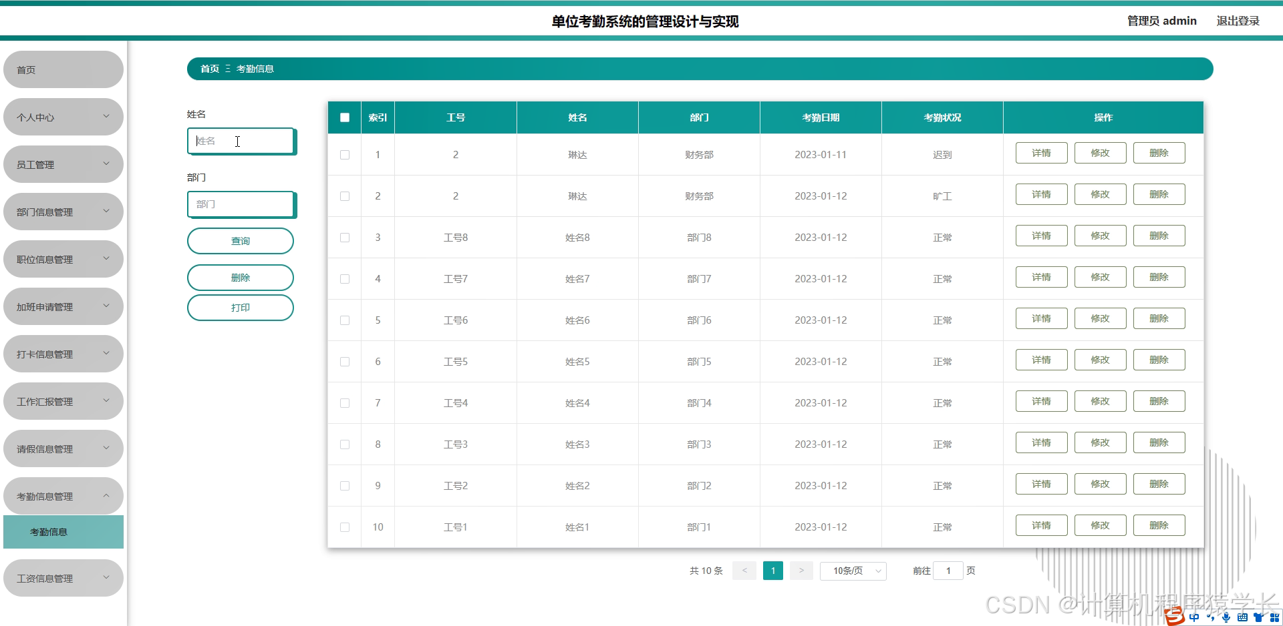Image resolution: width=1283 pixels, height=626 pixels.
Task: Open the 请假信息管理 sidebar item
Action: pyautogui.click(x=63, y=448)
